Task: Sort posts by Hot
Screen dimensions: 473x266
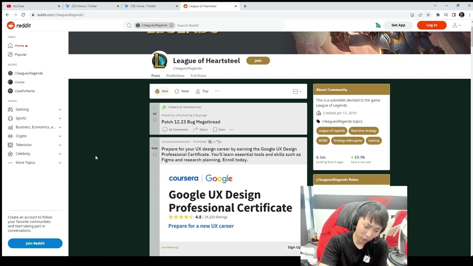Action: click(161, 91)
